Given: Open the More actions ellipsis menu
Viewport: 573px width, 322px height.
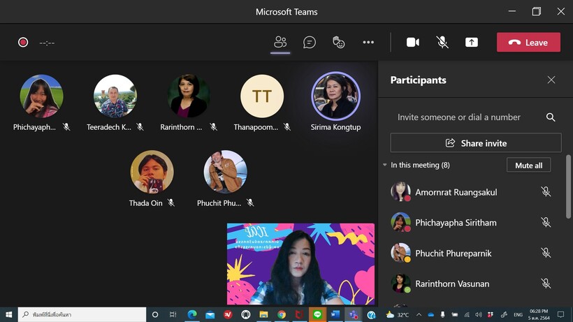Looking at the screenshot, I should click(368, 43).
